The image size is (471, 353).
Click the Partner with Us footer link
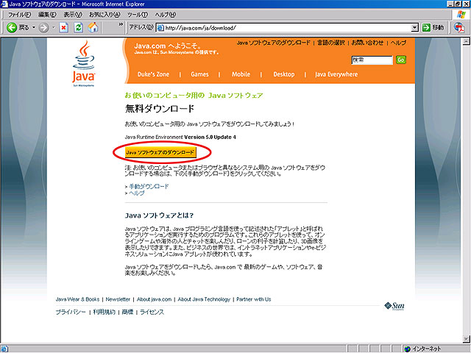(x=253, y=299)
